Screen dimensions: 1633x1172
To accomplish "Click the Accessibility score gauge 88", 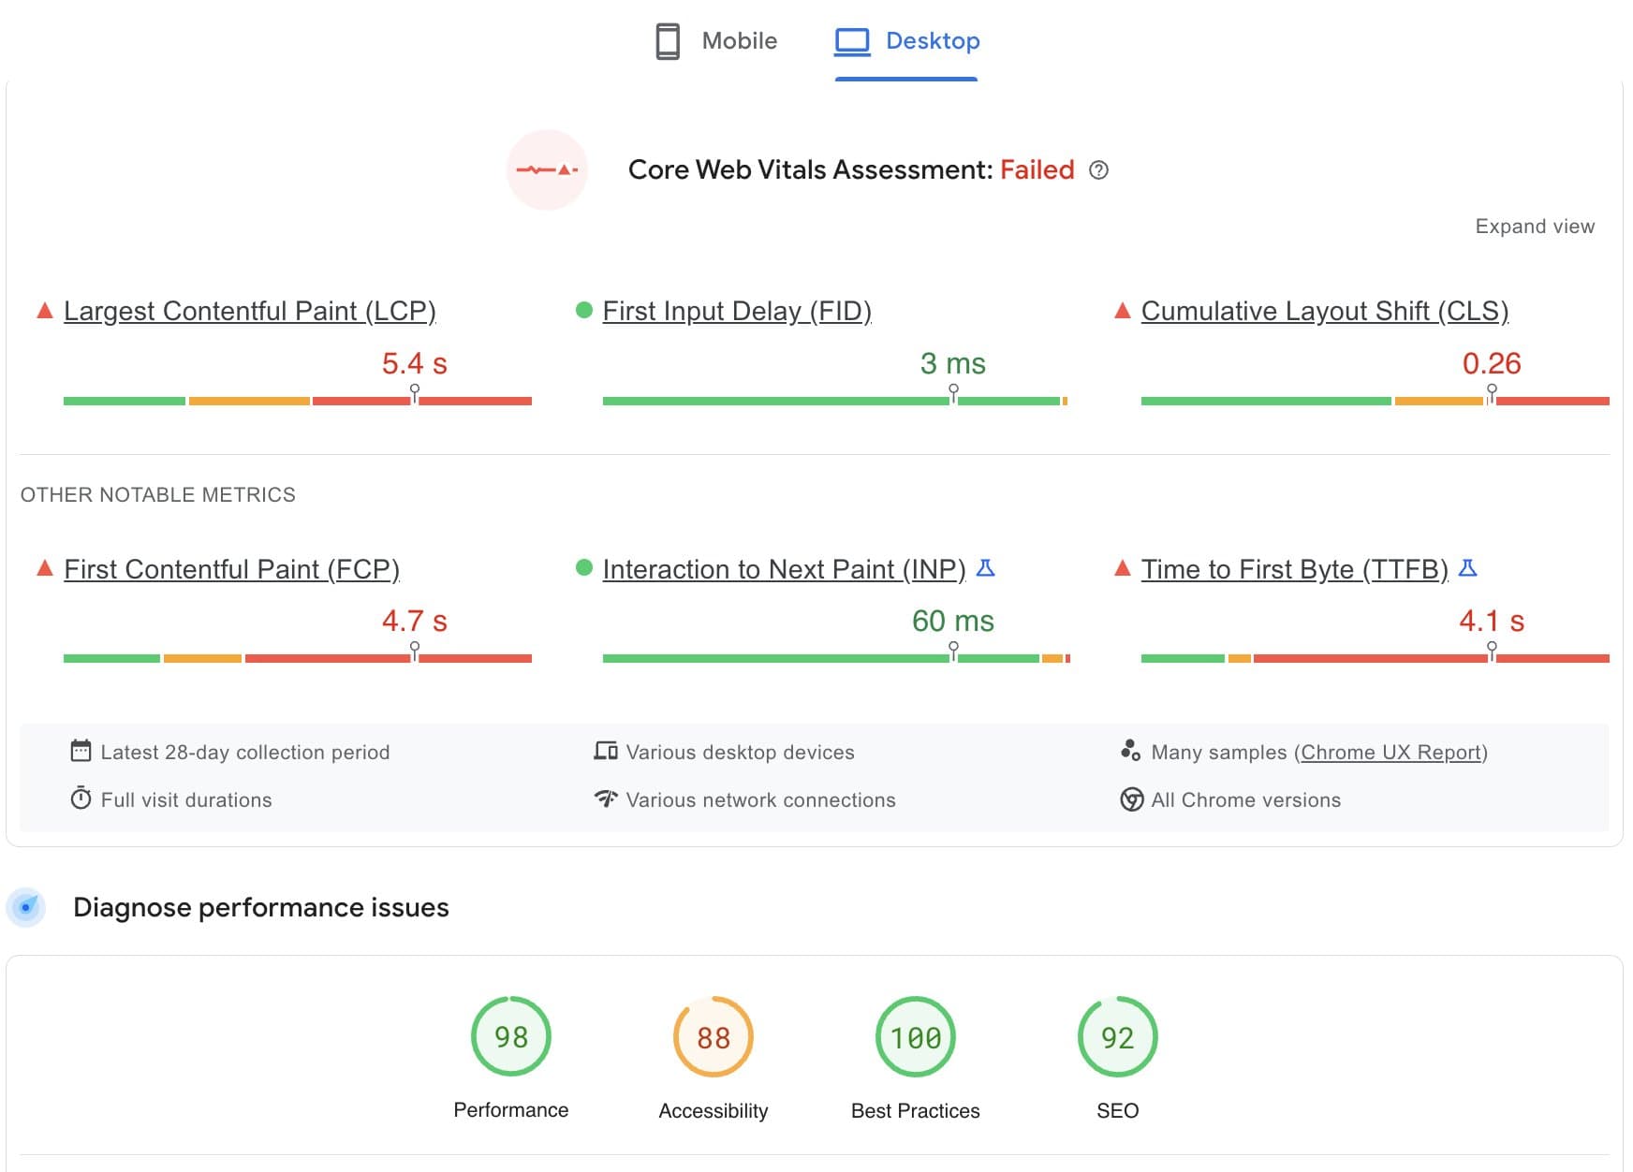I will (713, 1037).
